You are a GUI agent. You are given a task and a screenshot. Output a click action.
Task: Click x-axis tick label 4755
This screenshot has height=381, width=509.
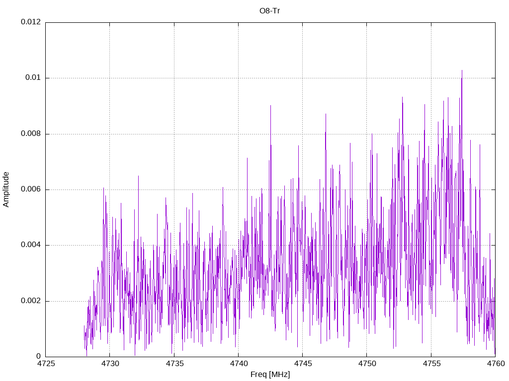point(432,364)
